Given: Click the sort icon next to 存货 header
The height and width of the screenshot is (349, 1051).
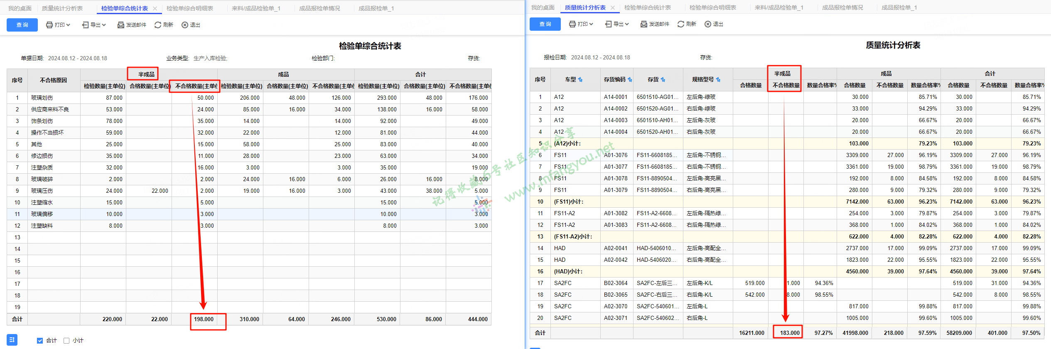Looking at the screenshot, I should (663, 79).
